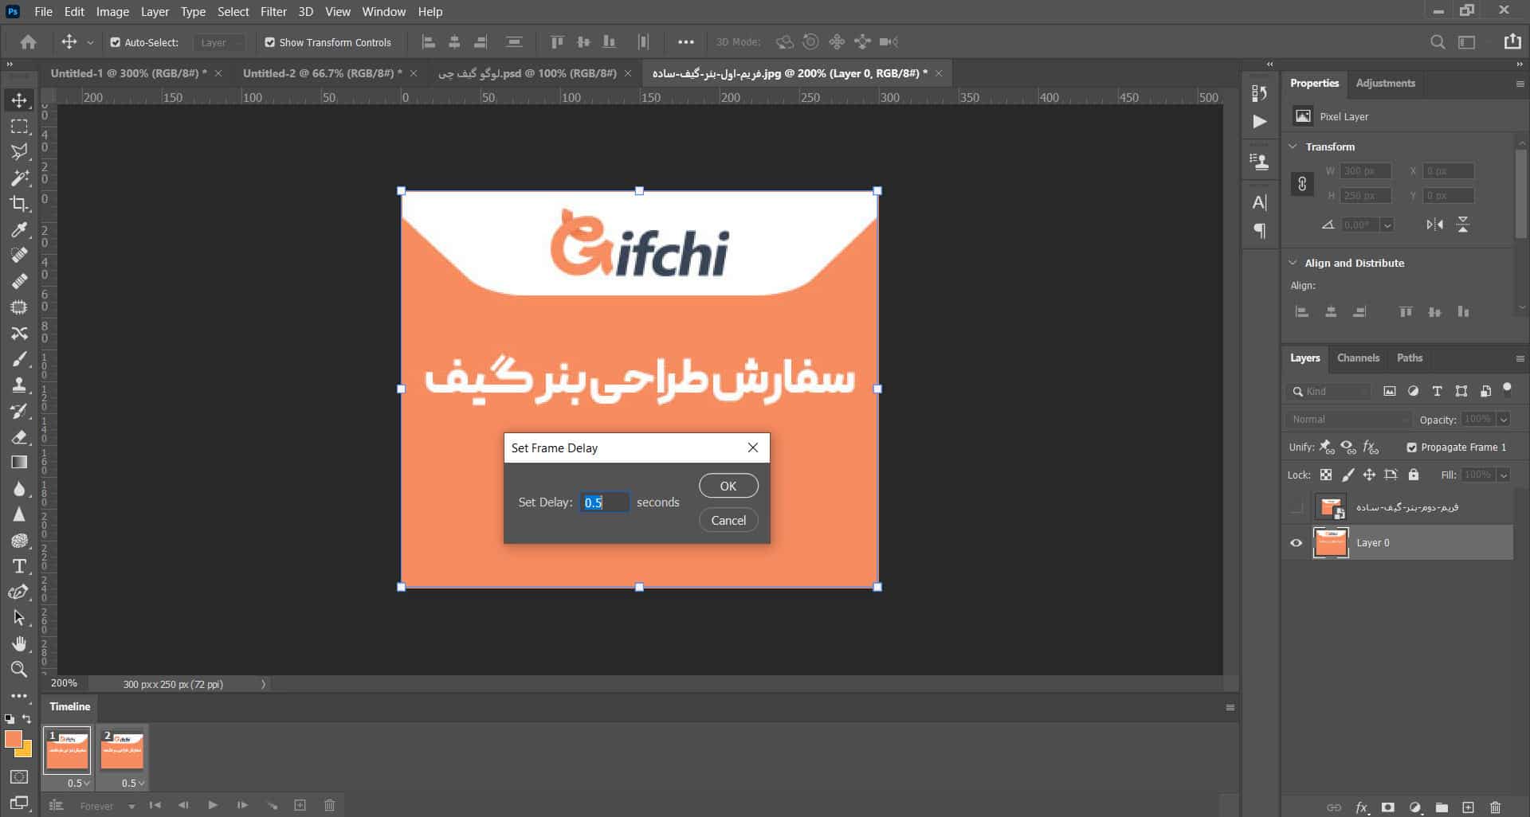Open the search icon at top right
The image size is (1530, 817).
(1438, 42)
